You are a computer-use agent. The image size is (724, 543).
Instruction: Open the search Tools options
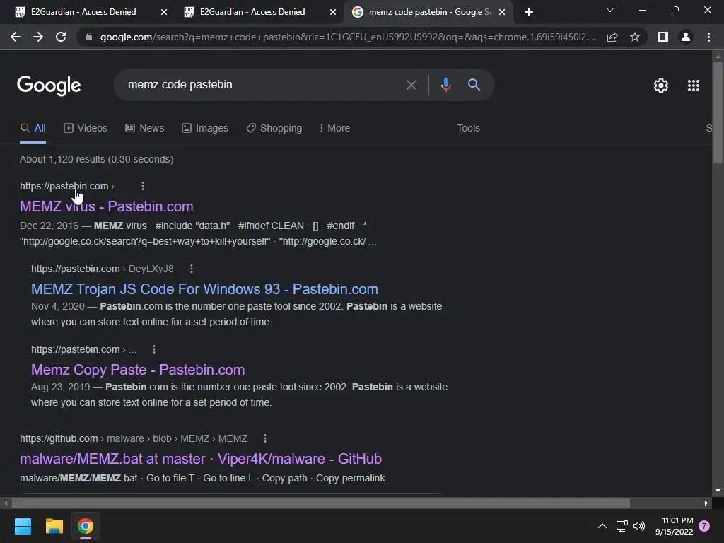(x=468, y=129)
